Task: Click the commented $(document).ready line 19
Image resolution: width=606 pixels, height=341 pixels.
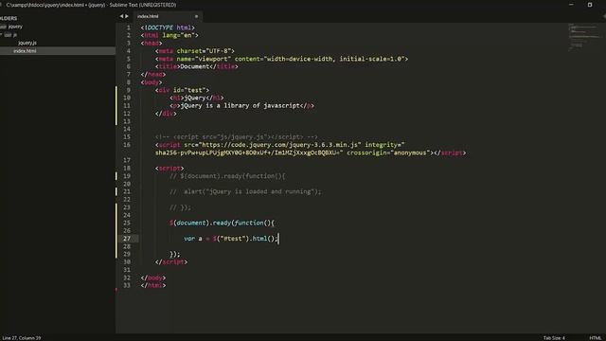Action: 227,176
